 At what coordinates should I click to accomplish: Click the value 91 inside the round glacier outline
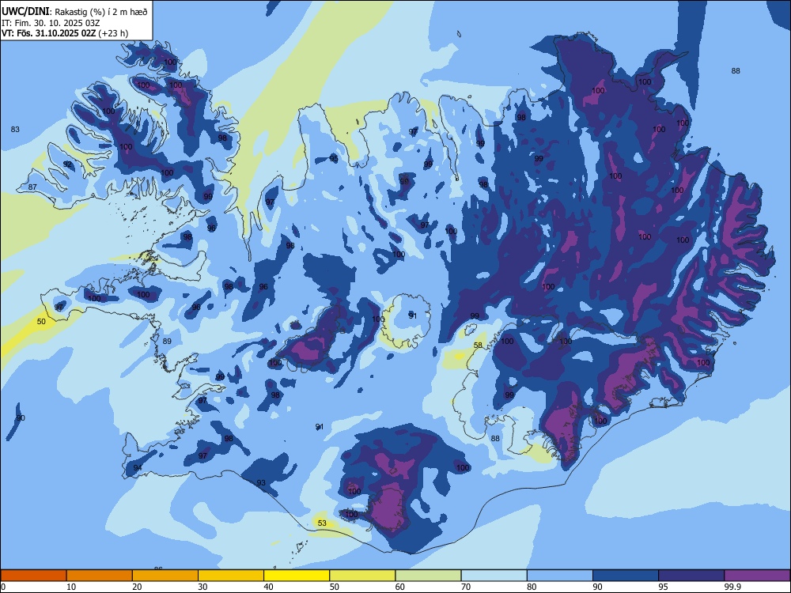(x=413, y=316)
